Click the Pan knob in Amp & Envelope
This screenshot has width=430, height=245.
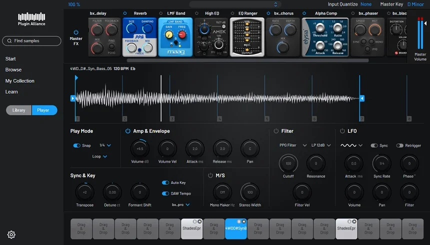coord(250,149)
